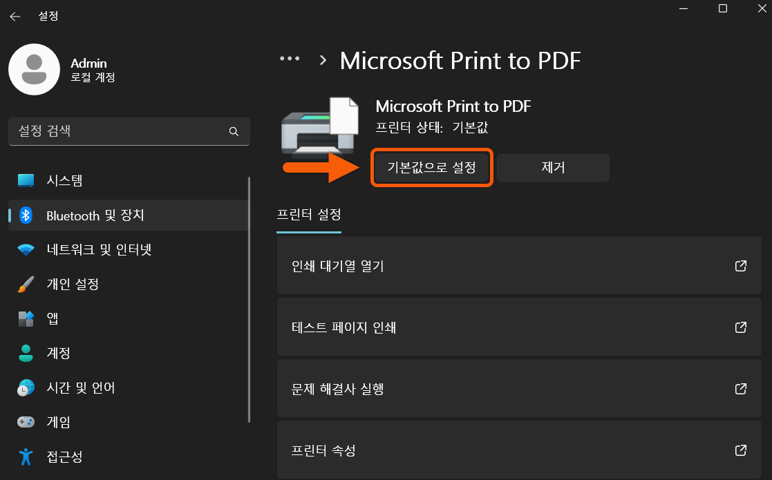The image size is (772, 480).
Task: Click the Microsoft Print to PDF printer image
Action: coord(320,126)
